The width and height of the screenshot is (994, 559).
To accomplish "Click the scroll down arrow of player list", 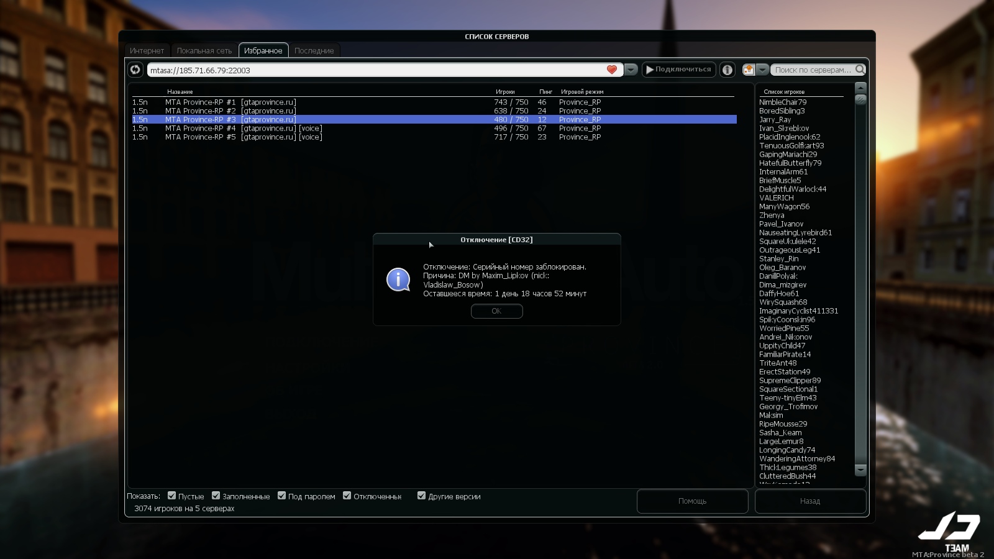I will (860, 470).
